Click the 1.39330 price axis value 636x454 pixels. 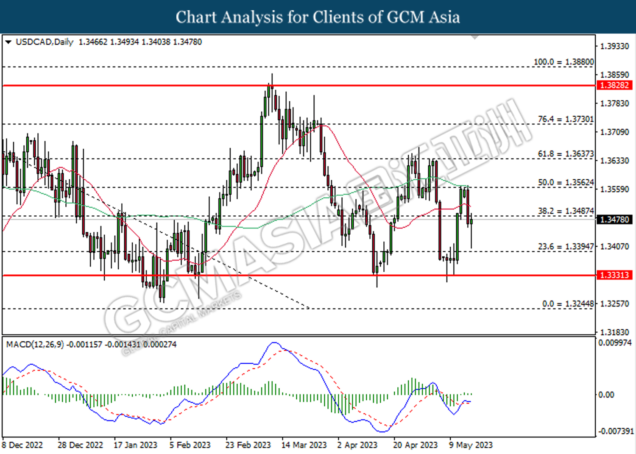pos(614,46)
